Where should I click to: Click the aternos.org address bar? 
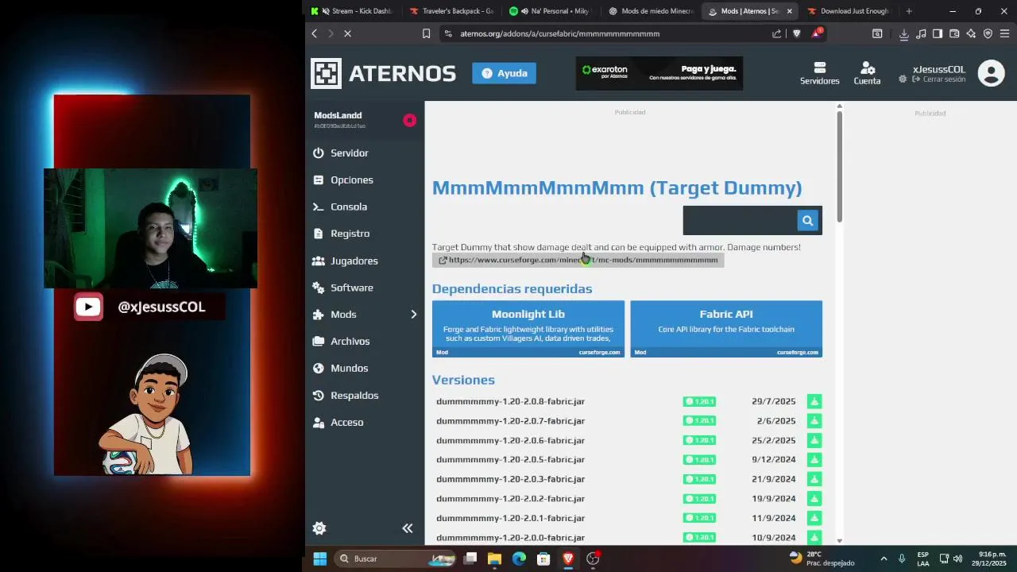(608, 33)
